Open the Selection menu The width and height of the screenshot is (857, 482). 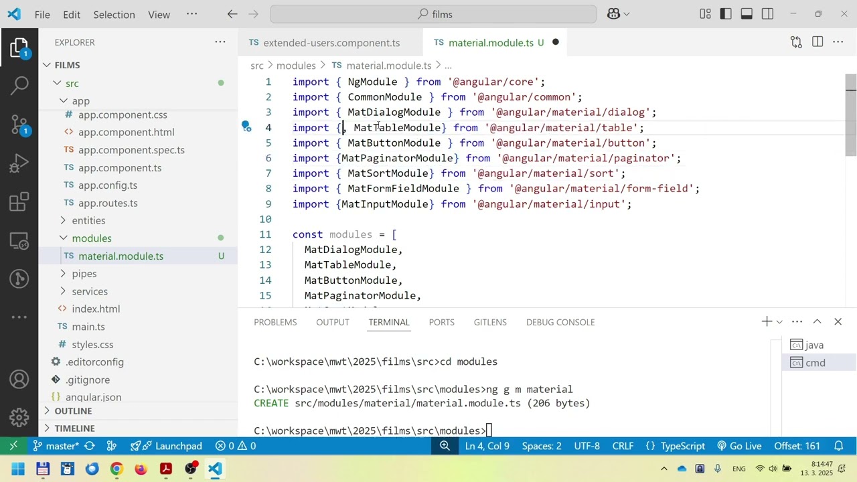114,14
